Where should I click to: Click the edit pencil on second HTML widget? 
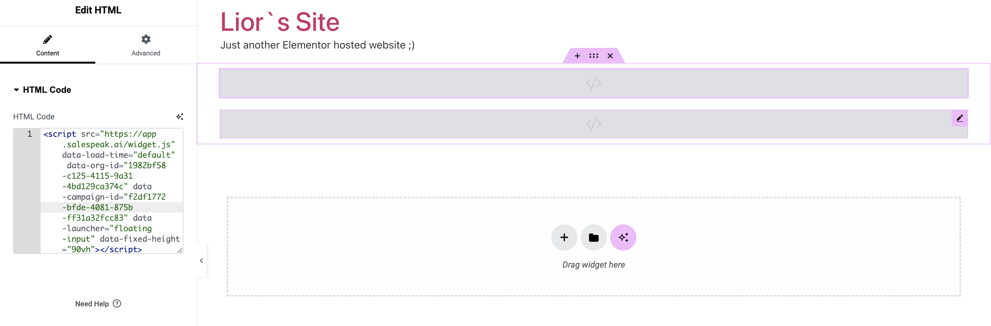point(960,118)
